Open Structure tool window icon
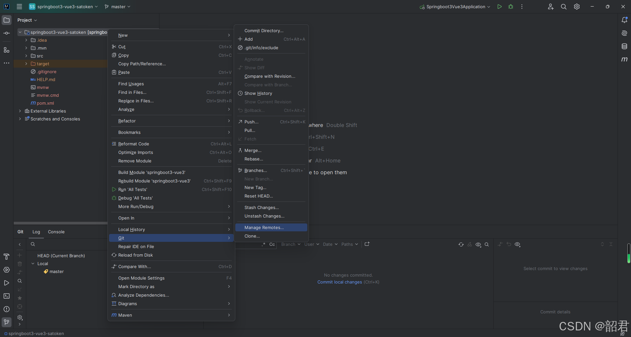Viewport: 631px width, 337px height. tap(7, 50)
